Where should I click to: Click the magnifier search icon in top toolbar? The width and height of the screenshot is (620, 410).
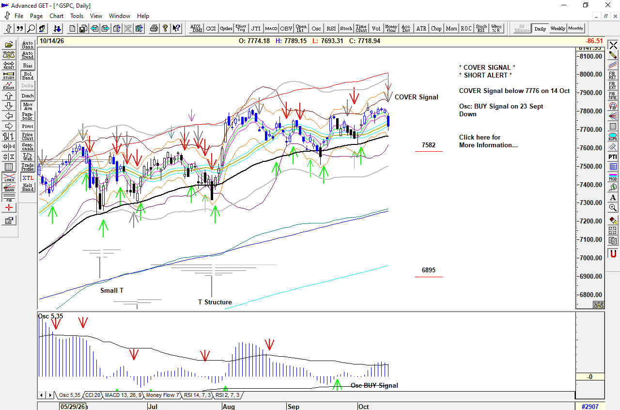point(31,29)
